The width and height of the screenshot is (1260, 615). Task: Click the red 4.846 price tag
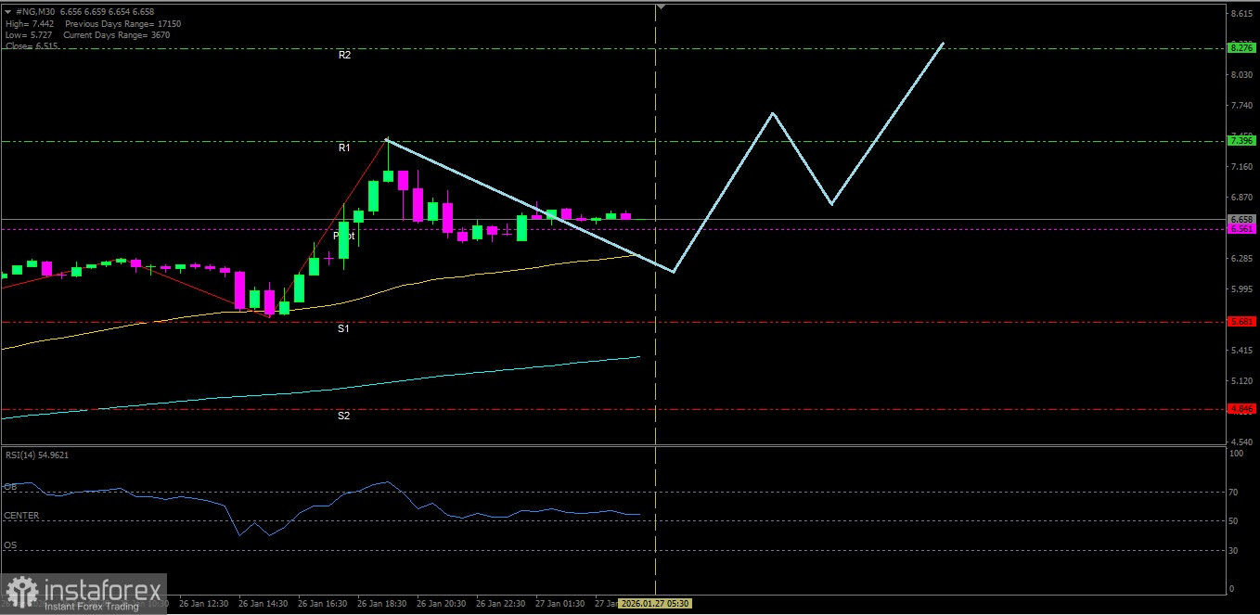point(1241,408)
